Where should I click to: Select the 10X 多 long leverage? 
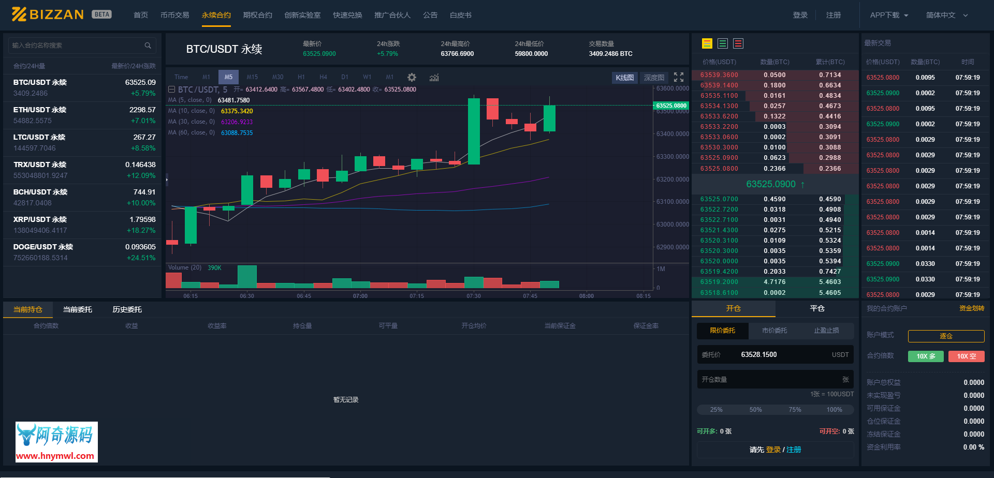(926, 356)
